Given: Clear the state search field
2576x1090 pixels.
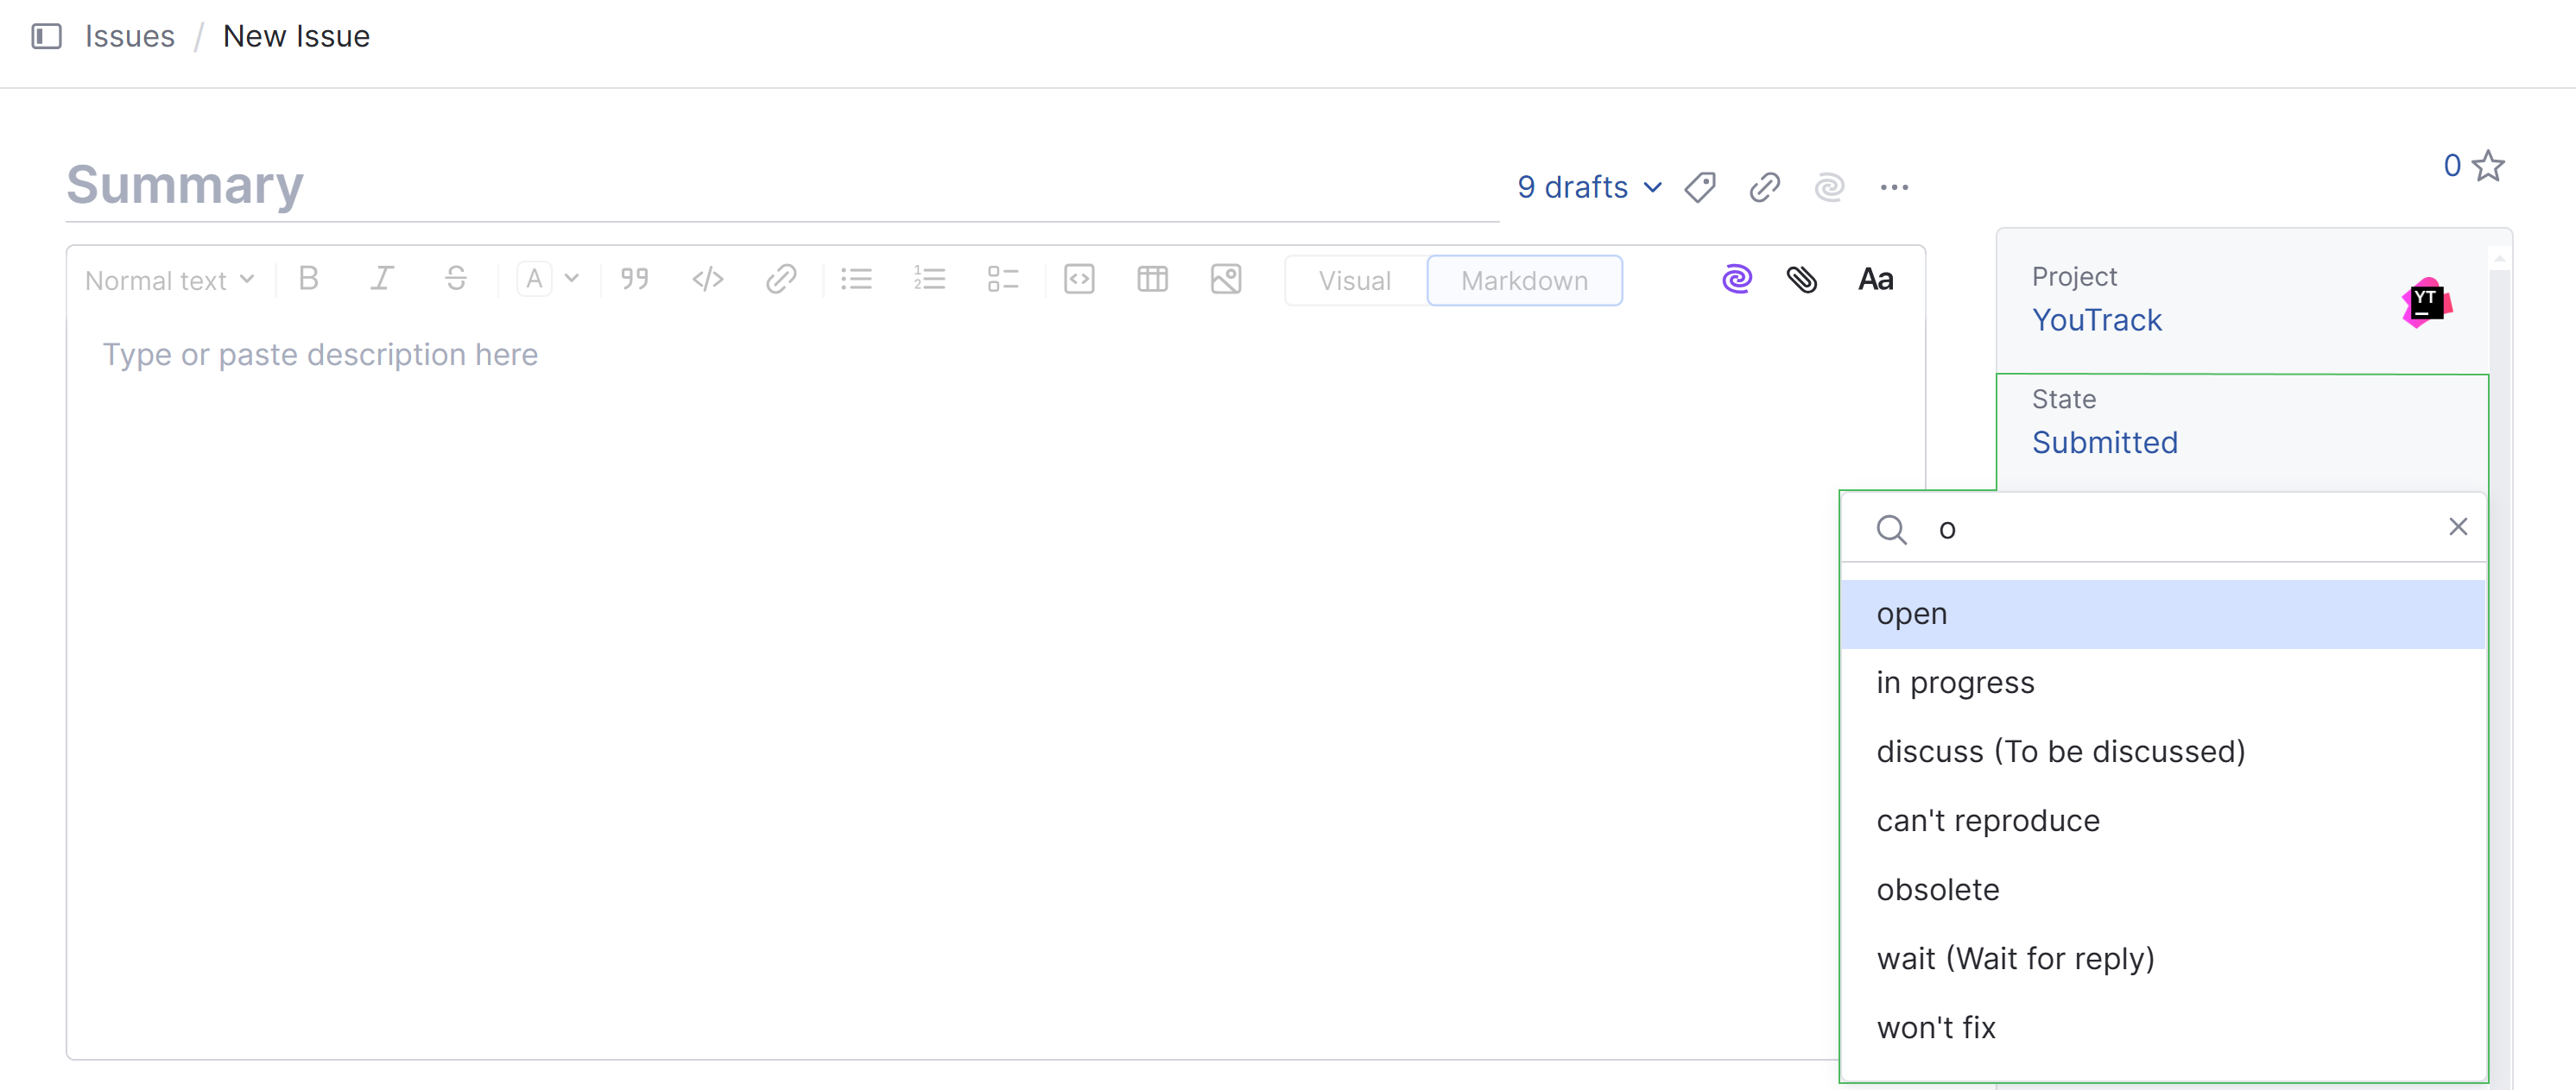Looking at the screenshot, I should click(2459, 526).
